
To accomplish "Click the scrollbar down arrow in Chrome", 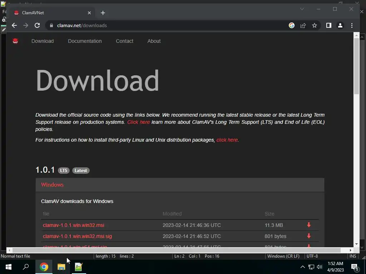I will [356, 244].
